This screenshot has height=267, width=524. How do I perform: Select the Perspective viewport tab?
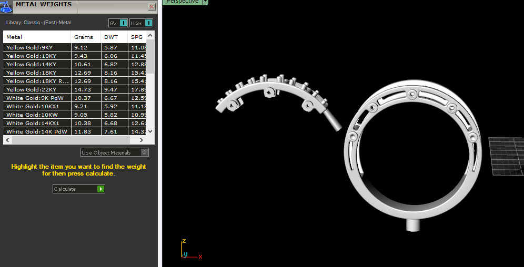coord(183,2)
